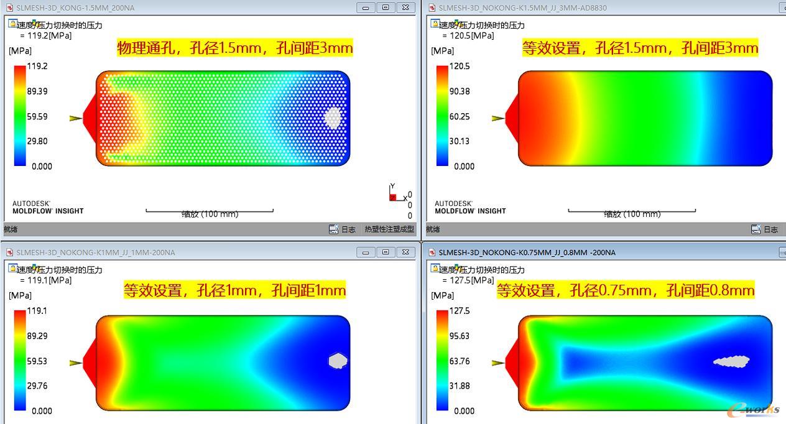
Task: Click legend value 63.76 in the K0.75MM window
Action: [460, 361]
